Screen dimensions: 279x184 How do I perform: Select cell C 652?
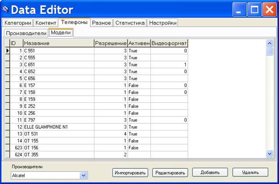point(59,71)
